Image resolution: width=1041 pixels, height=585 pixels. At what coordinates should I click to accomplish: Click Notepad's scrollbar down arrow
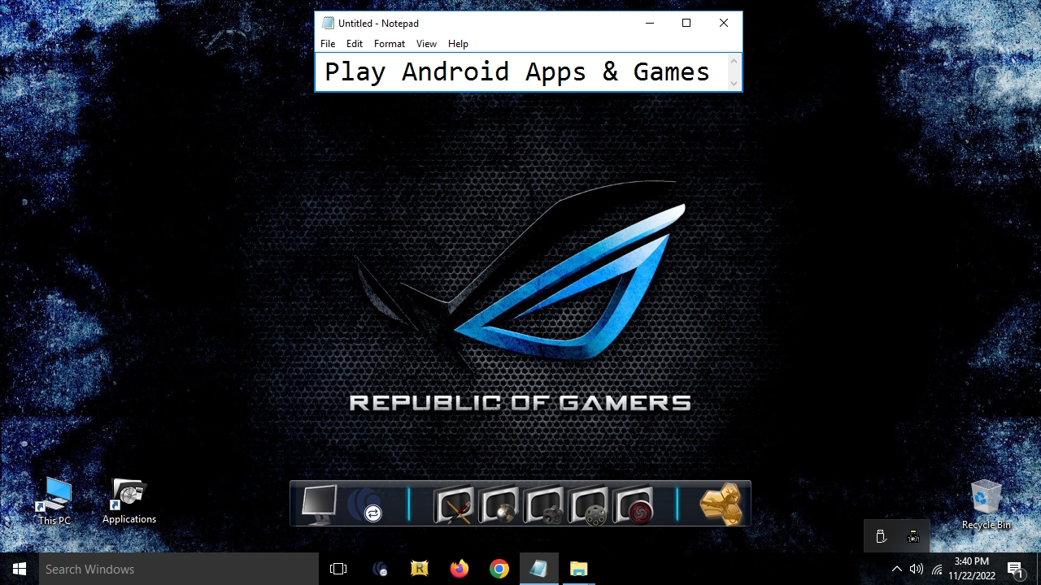tap(734, 83)
